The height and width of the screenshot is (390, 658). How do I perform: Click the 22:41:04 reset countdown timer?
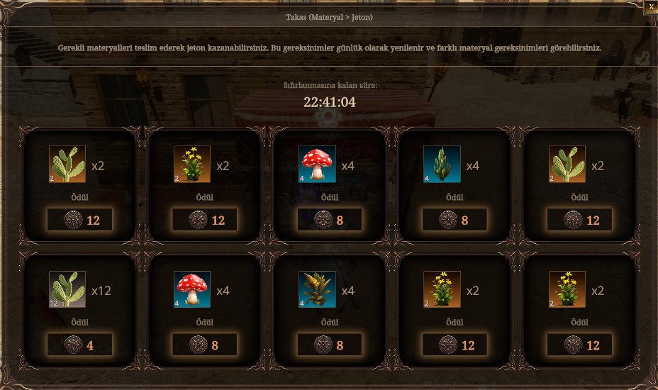[x=330, y=102]
